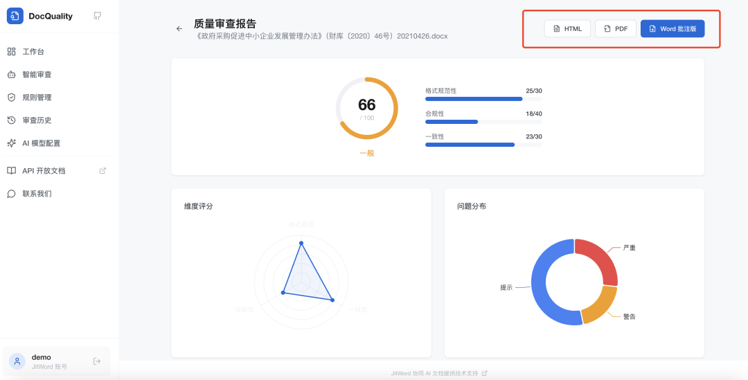Click the radar chart 合规性 vertex point
This screenshot has width=748, height=380.
pos(283,293)
